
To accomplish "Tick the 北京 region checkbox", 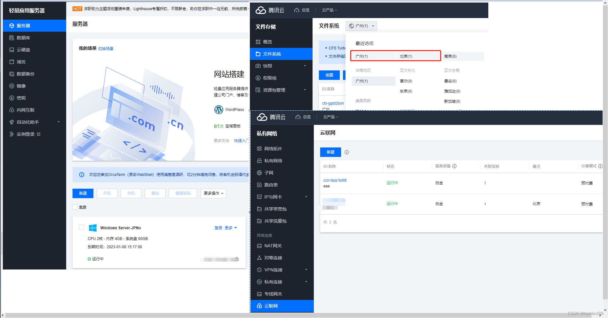I will click(75, 207).
